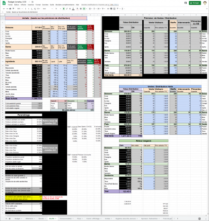Open the all sheets list icon
This screenshot has width=209, height=221.
click(x=10, y=219)
